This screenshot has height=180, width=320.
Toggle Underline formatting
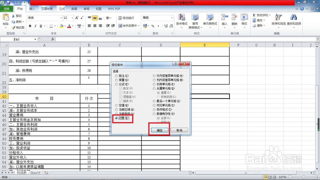(x=41, y=26)
